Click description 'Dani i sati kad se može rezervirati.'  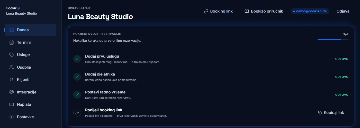[108, 98]
